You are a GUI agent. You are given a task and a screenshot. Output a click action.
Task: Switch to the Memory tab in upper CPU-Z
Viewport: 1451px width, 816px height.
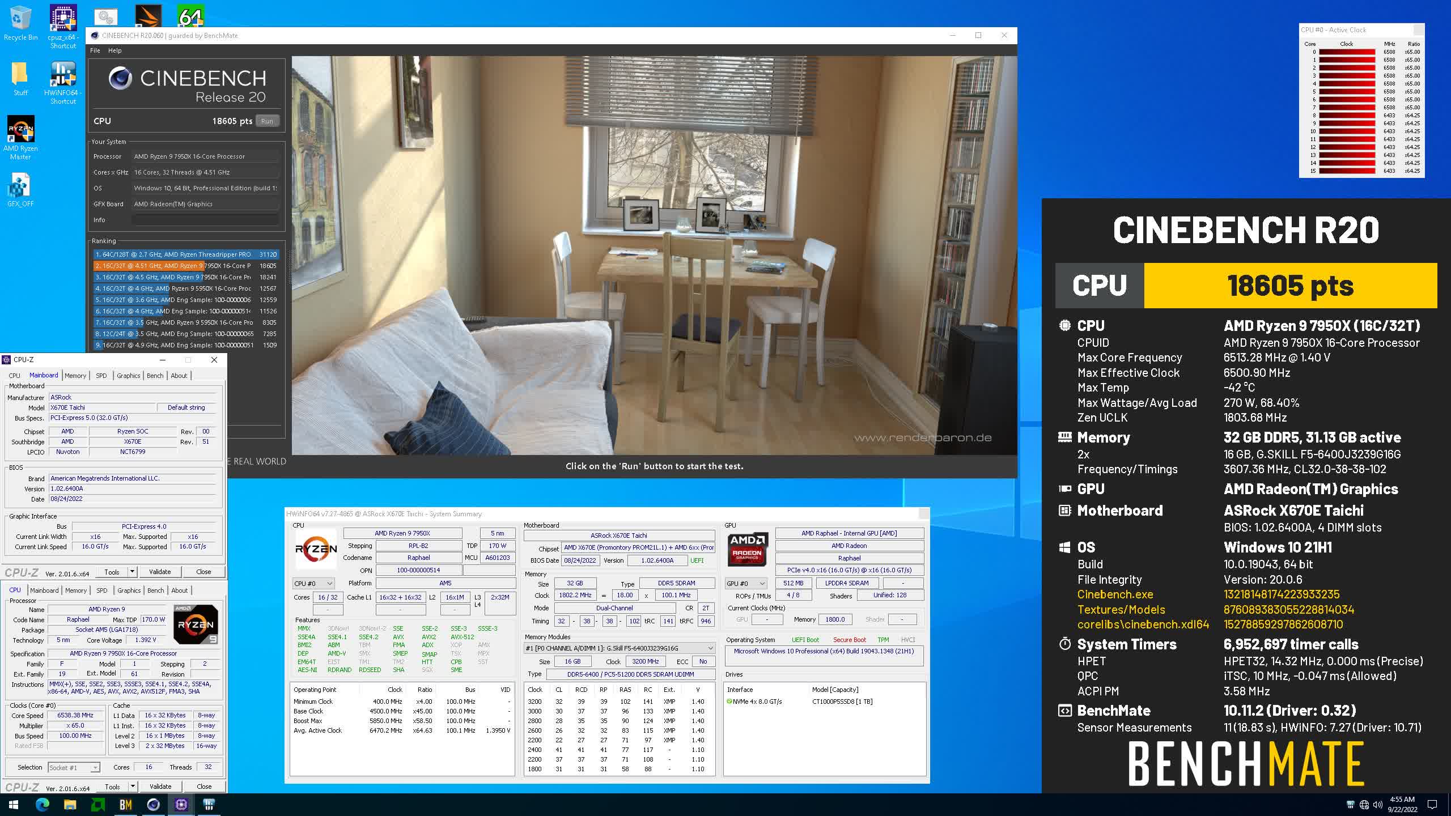click(x=75, y=376)
